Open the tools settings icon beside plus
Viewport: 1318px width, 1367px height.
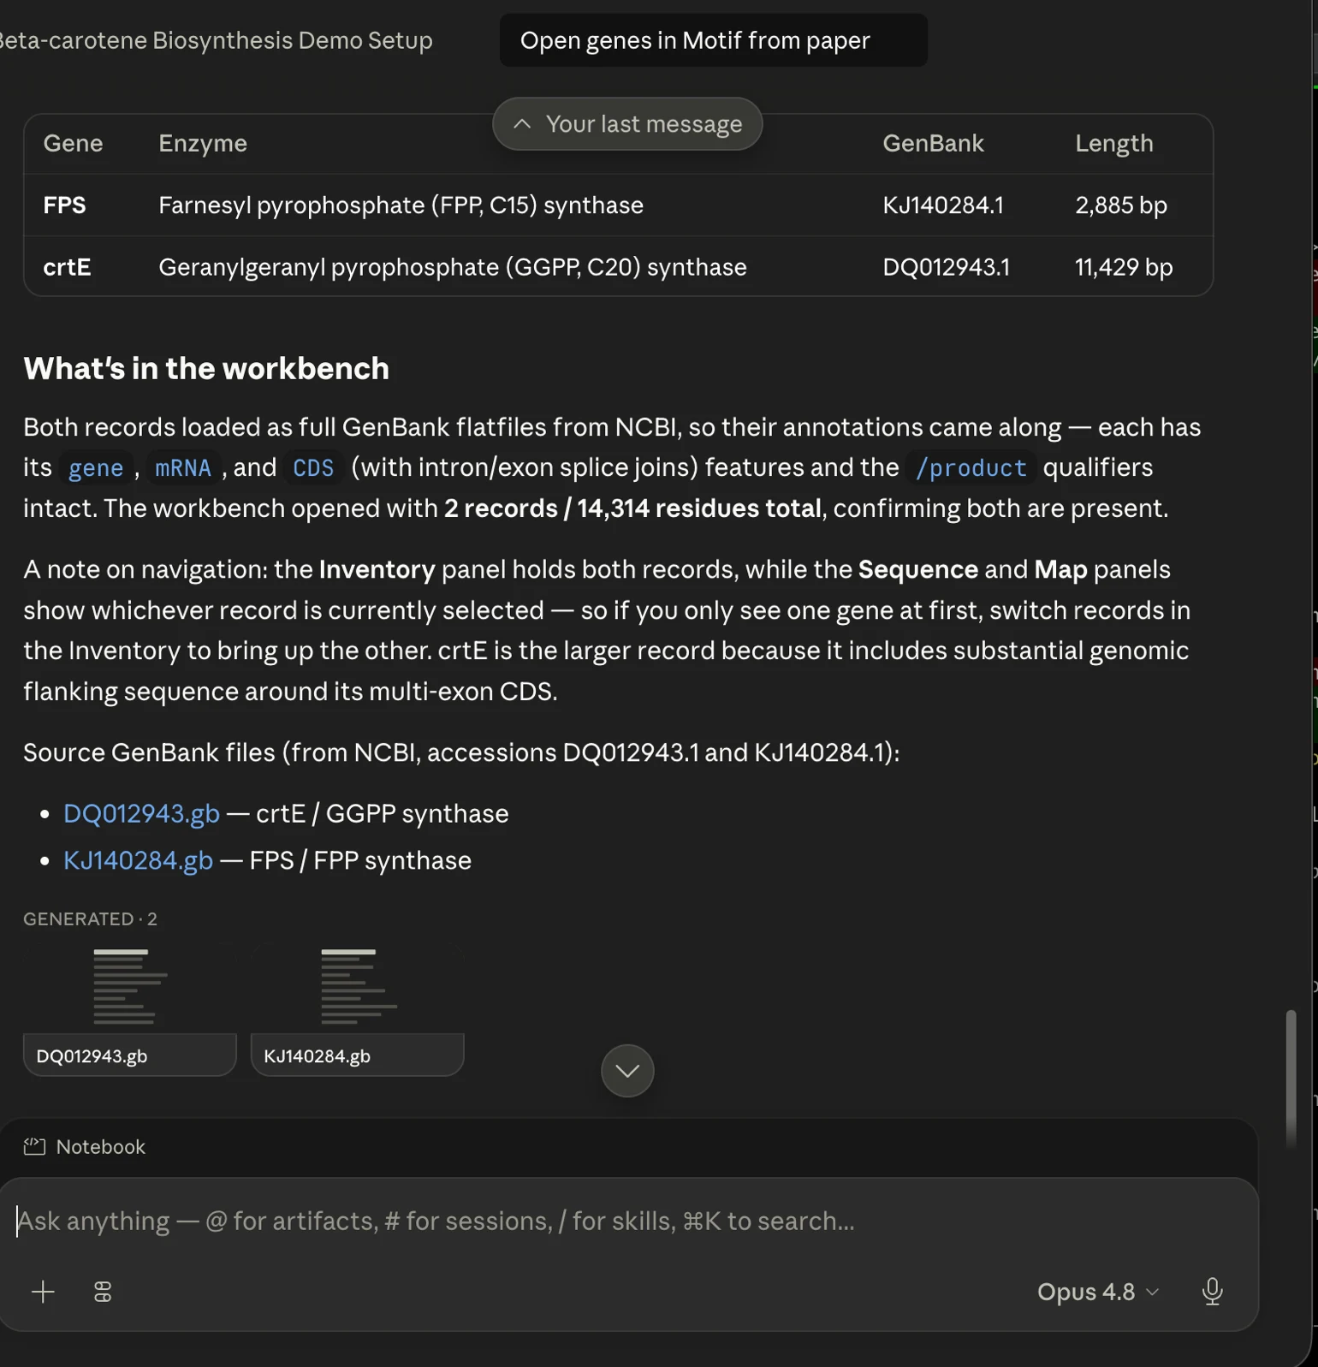[x=103, y=1292]
